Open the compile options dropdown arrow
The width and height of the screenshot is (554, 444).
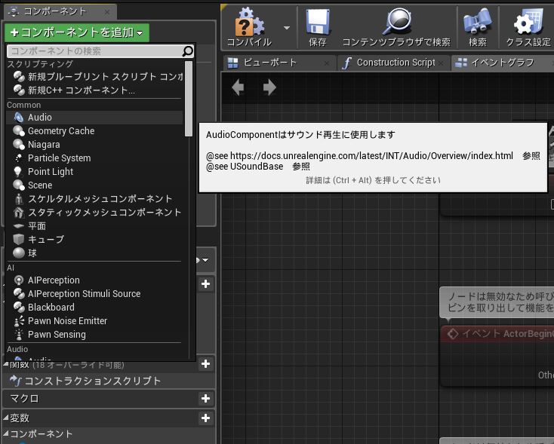[287, 28]
